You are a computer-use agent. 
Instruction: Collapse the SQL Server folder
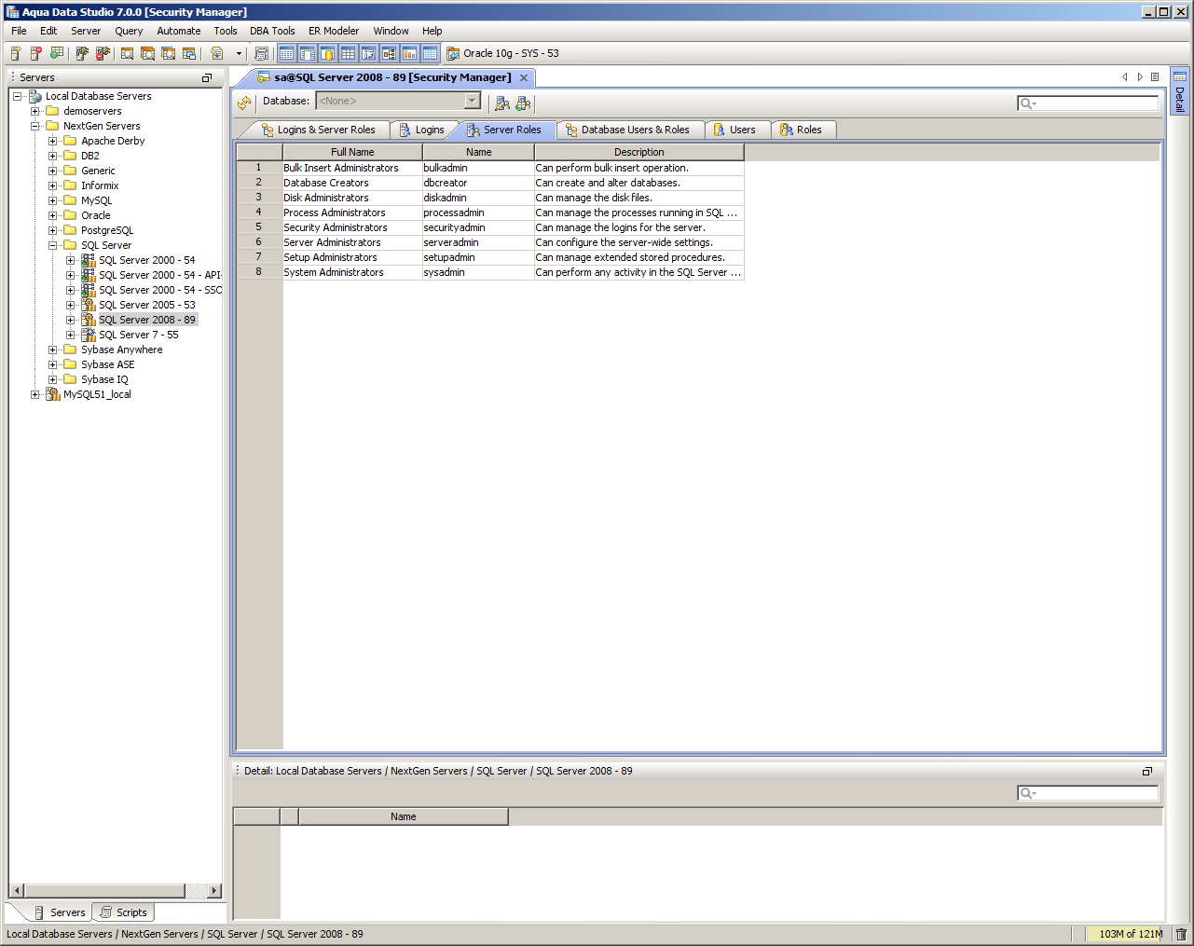53,245
